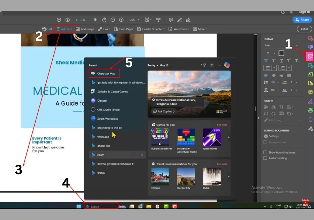This screenshot has width=314, height=220.
Task: Open Crop Pages tool
Action: tap(124, 29)
